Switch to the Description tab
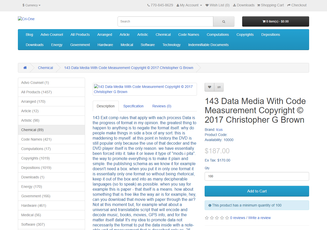Screen dimensions: 327x230 (106, 106)
